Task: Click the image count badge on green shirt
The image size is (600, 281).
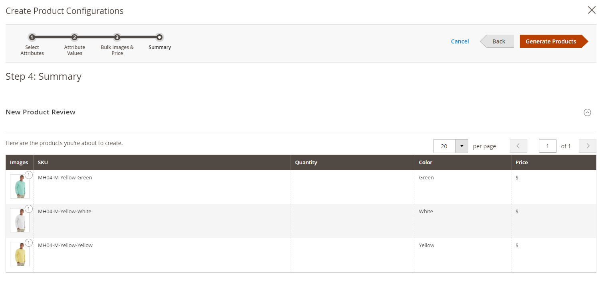Action: click(x=29, y=175)
